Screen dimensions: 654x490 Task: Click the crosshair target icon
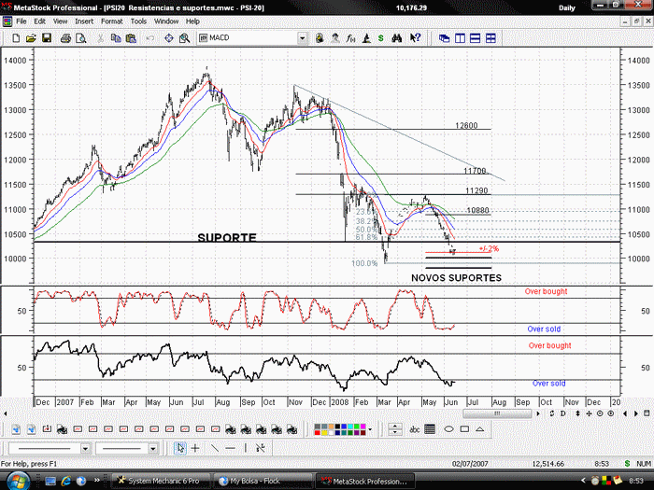click(169, 38)
